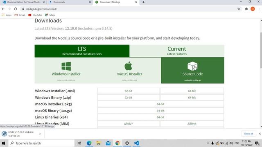Screen dimensions: 262x147
Task: Open the volume speaker tray icon
Action: [x=231, y=143]
